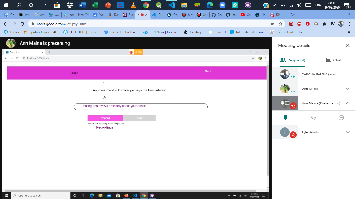Open the CBN News bookmark
355x199 pixels.
[161, 32]
